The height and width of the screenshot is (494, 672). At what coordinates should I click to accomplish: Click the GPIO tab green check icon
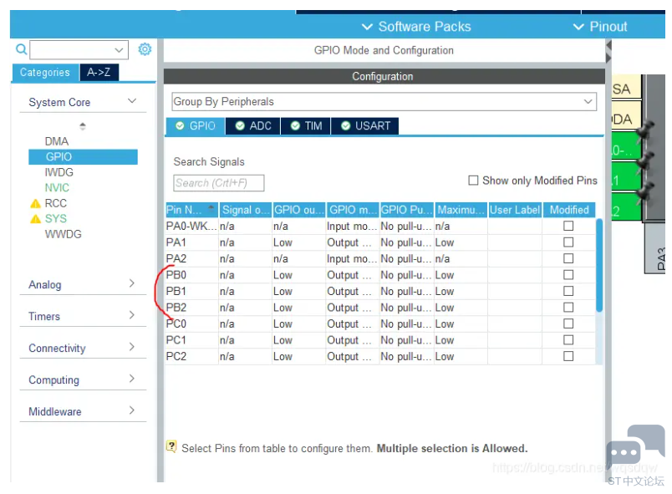180,126
